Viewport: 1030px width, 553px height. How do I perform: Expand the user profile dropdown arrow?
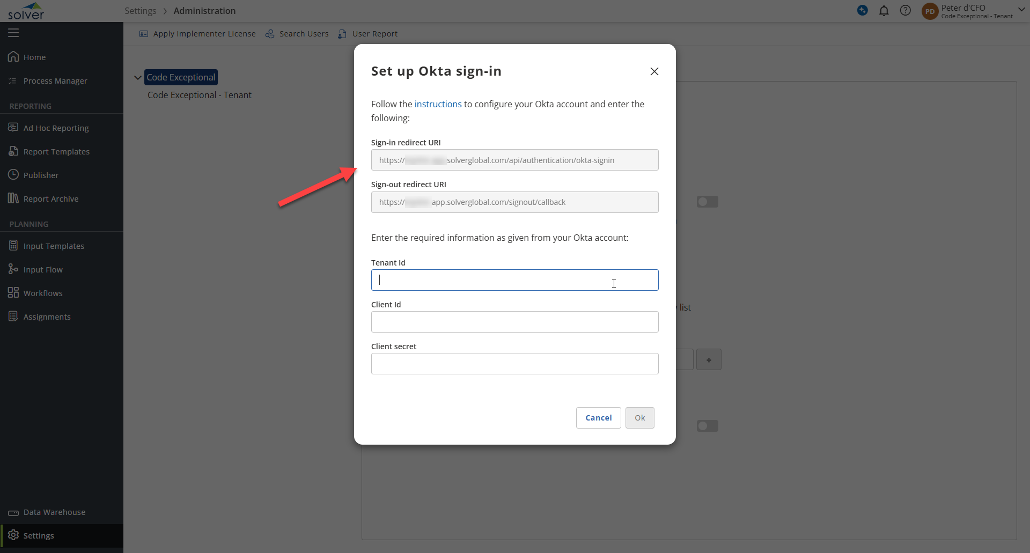point(1021,9)
